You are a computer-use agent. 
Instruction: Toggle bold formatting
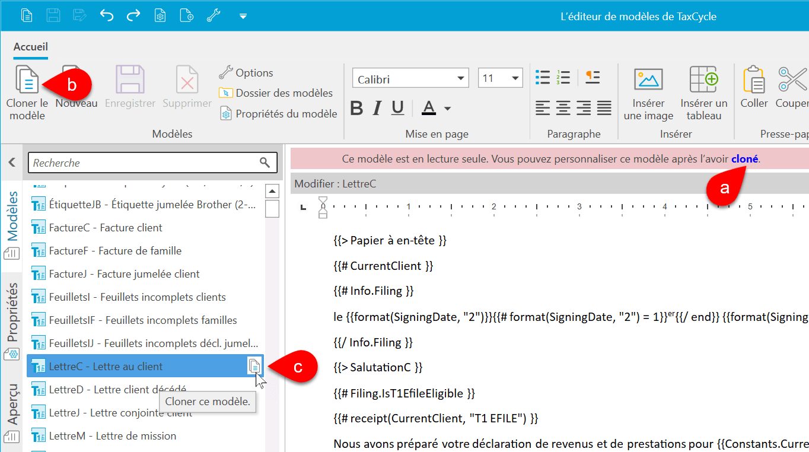(356, 108)
